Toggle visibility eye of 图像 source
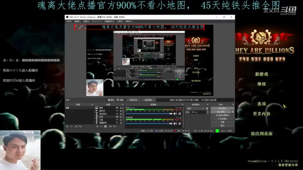The height and width of the screenshot is (170, 303). (117, 108)
